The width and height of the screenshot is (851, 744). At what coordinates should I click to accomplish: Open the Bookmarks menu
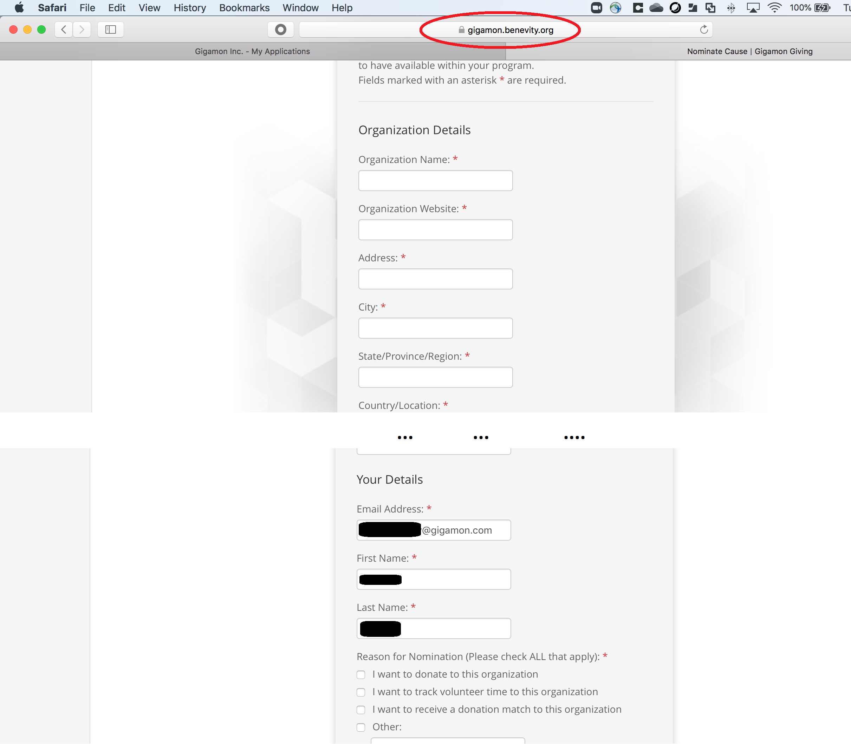244,7
